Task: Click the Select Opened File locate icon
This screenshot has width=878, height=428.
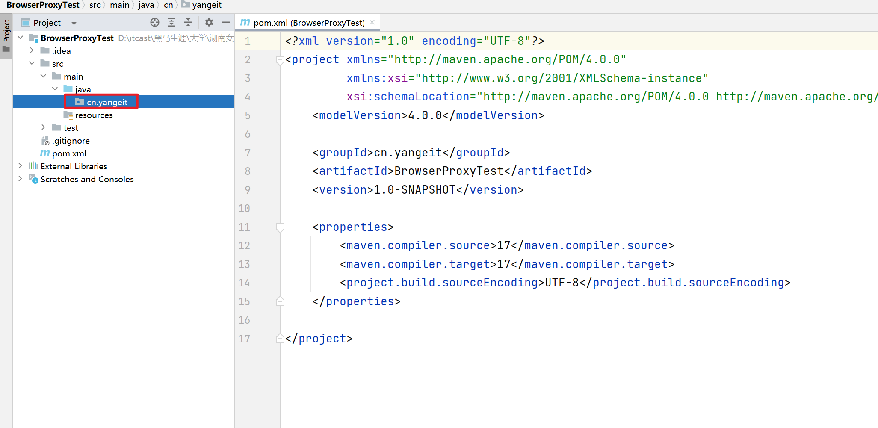Action: (x=155, y=23)
